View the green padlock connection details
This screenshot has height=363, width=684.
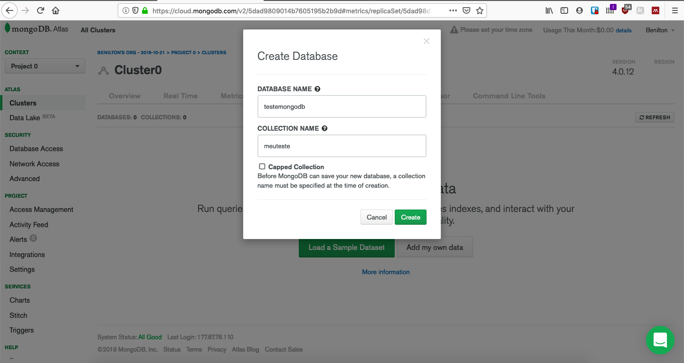click(x=145, y=10)
